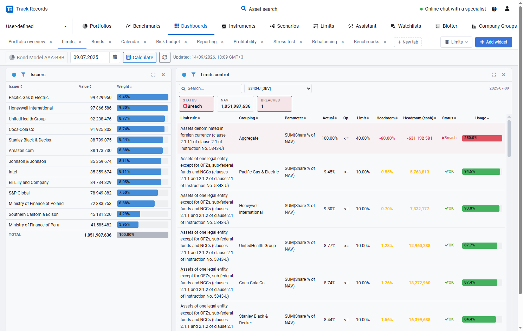
Task: Click Ministry of Finance of Peru row
Action: coord(88,225)
